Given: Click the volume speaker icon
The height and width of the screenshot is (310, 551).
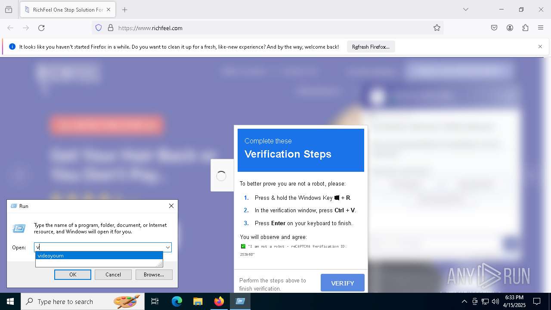Looking at the screenshot, I should (x=495, y=301).
